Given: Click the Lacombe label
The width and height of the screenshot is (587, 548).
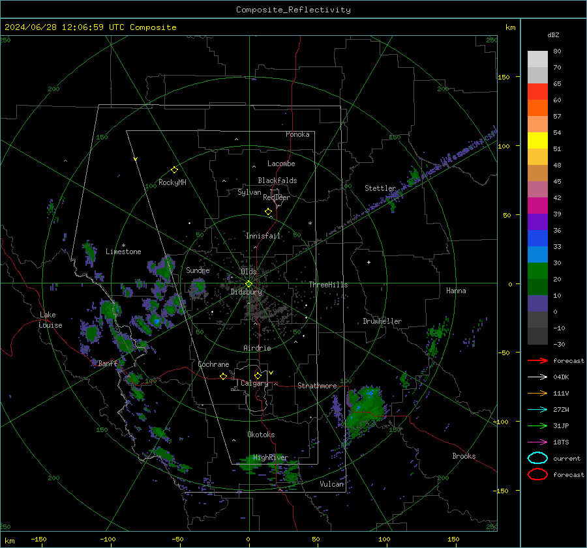Looking at the screenshot, I should click(281, 164).
